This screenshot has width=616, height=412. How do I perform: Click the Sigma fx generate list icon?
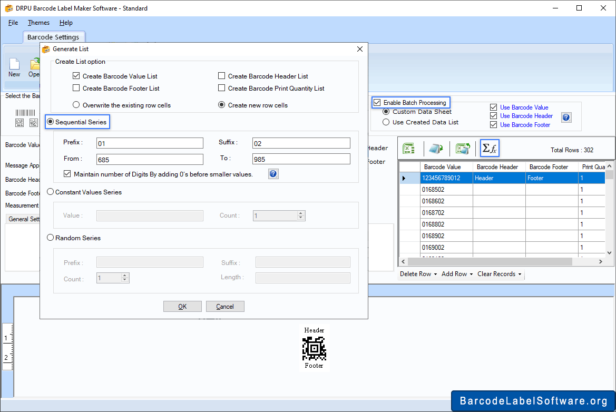[490, 148]
